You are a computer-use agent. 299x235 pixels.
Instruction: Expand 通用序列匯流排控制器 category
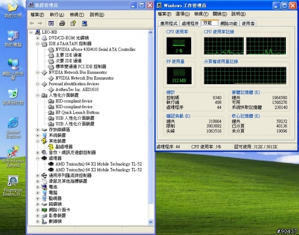pos(37,176)
